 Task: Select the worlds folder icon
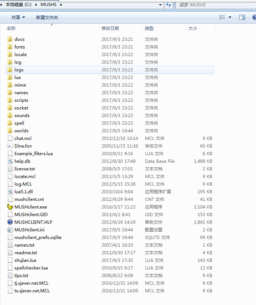point(10,130)
